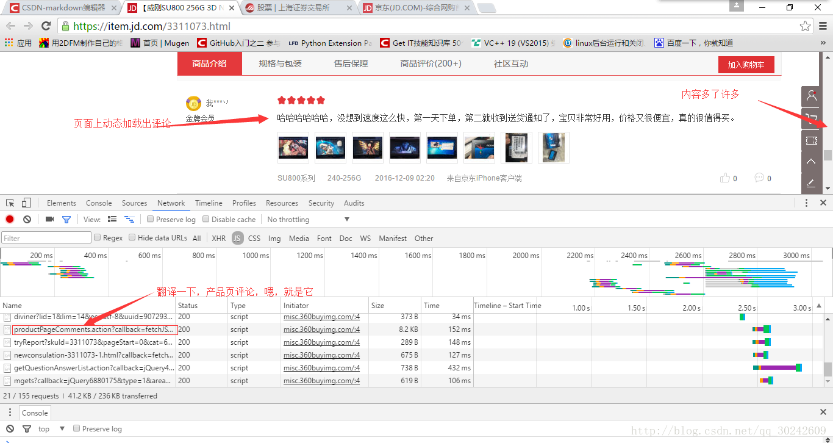The height and width of the screenshot is (443, 833).
Task: Open the GitHub入门之二 bookmark
Action: (x=238, y=43)
